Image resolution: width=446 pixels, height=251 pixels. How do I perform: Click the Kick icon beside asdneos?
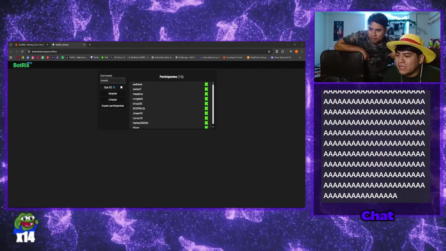[206, 84]
